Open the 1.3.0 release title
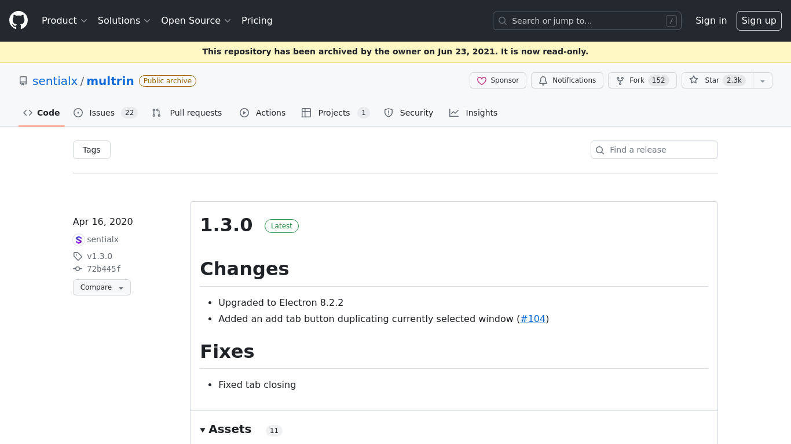This screenshot has height=444, width=791. click(226, 225)
